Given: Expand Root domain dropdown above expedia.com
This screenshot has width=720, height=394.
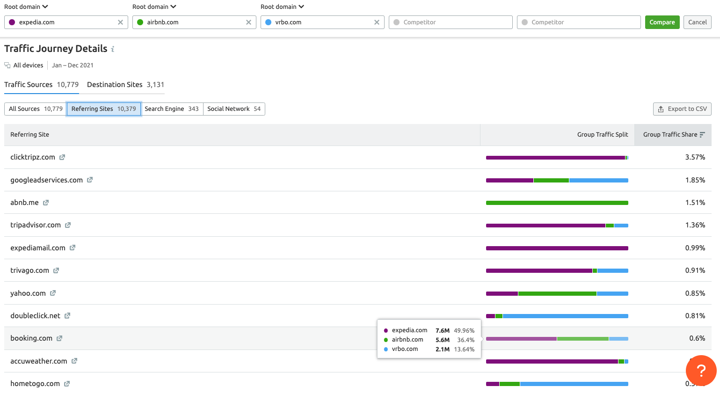Looking at the screenshot, I should coord(26,7).
